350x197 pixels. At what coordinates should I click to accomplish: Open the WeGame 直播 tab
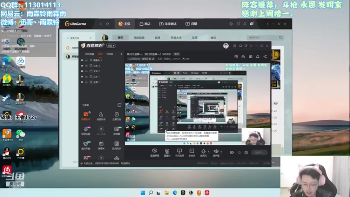tap(191, 24)
